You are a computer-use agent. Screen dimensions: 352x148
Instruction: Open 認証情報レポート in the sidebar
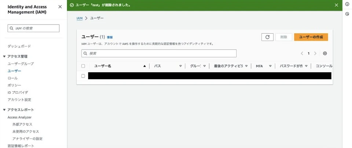click(x=21, y=146)
